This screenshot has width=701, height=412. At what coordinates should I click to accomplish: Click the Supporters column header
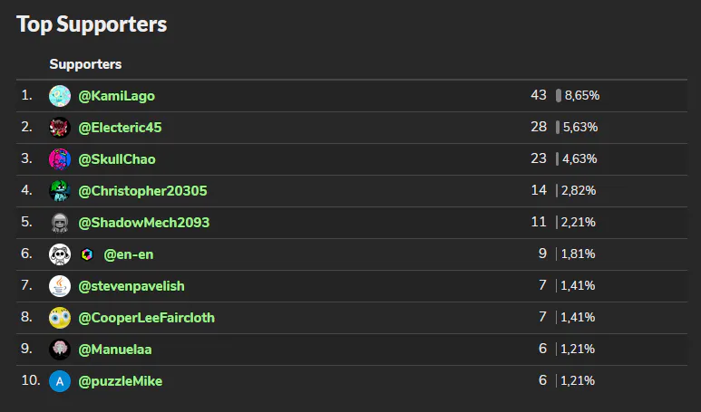coord(85,64)
